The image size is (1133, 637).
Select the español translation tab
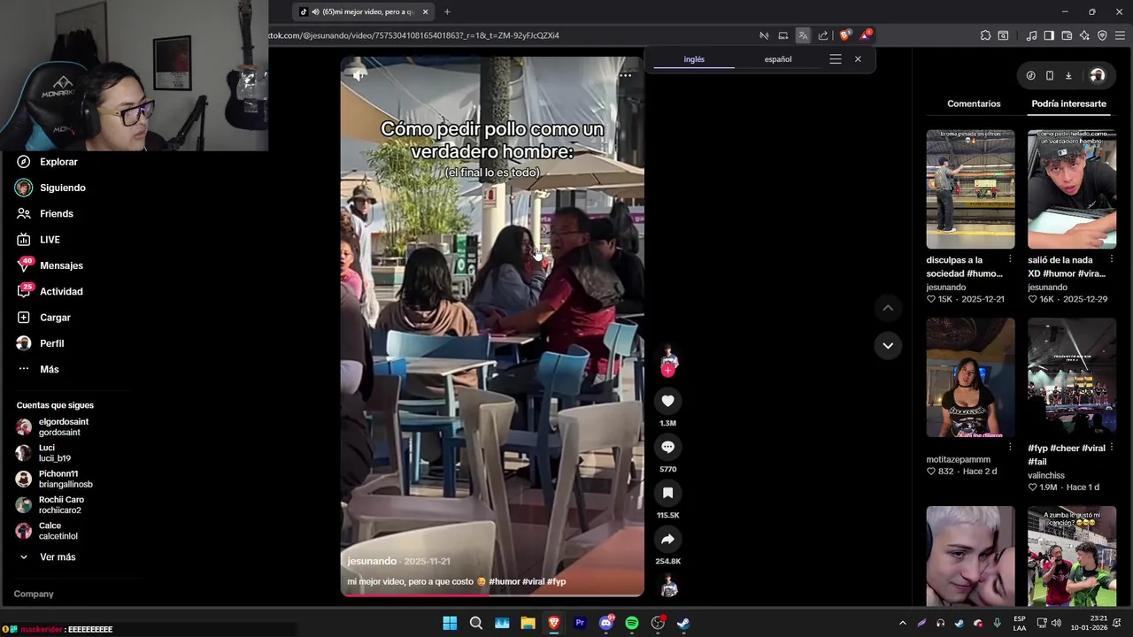778,59
